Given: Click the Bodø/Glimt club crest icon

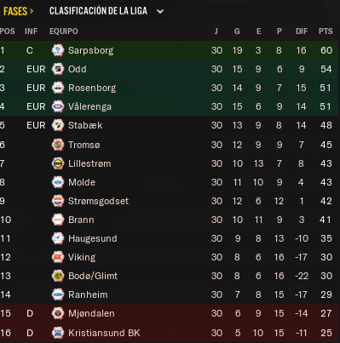Looking at the screenshot, I should click(x=58, y=276).
